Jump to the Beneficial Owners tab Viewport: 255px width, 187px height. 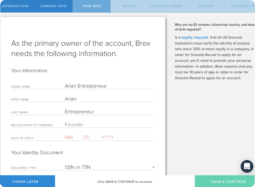pos(168,6)
